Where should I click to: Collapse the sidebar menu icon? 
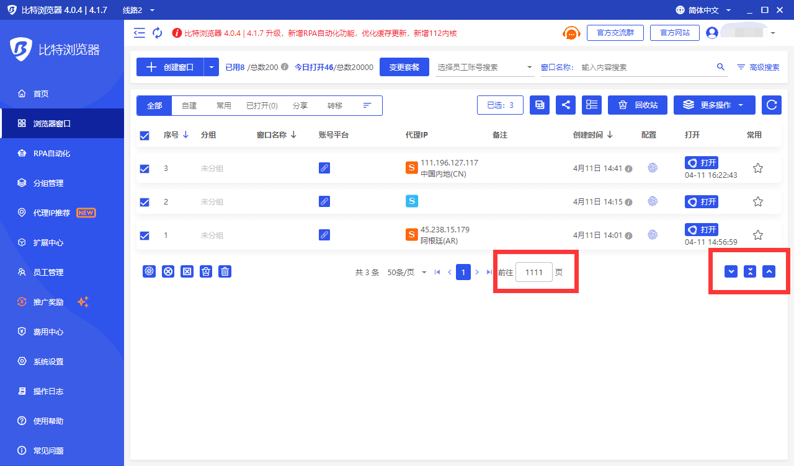[140, 33]
